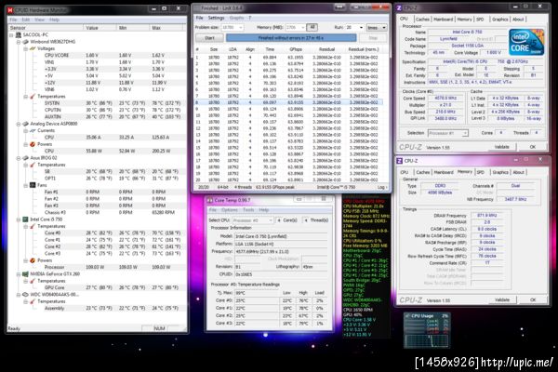Collapse the NVIDIA GeForce GTX 260 node
558x372 pixels.
tap(19, 274)
